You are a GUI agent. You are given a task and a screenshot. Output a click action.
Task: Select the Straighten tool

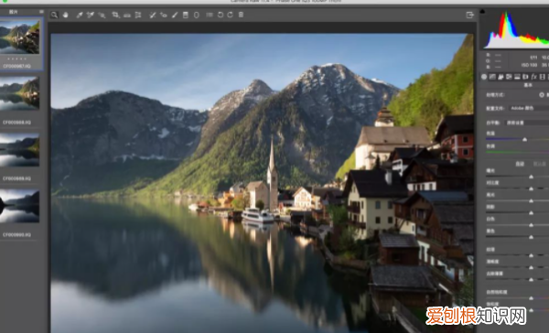point(127,15)
